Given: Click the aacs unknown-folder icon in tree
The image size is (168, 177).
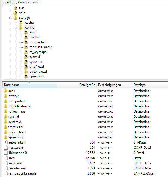Looking at the screenshot, I should point(26,32).
